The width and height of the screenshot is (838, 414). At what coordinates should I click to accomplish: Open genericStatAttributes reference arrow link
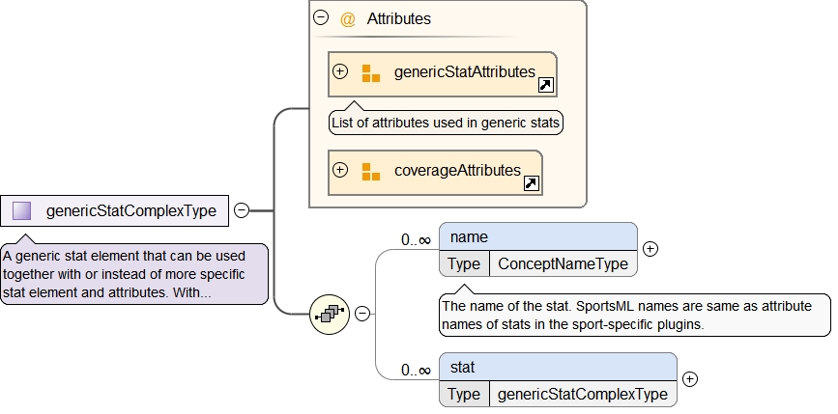pos(545,86)
